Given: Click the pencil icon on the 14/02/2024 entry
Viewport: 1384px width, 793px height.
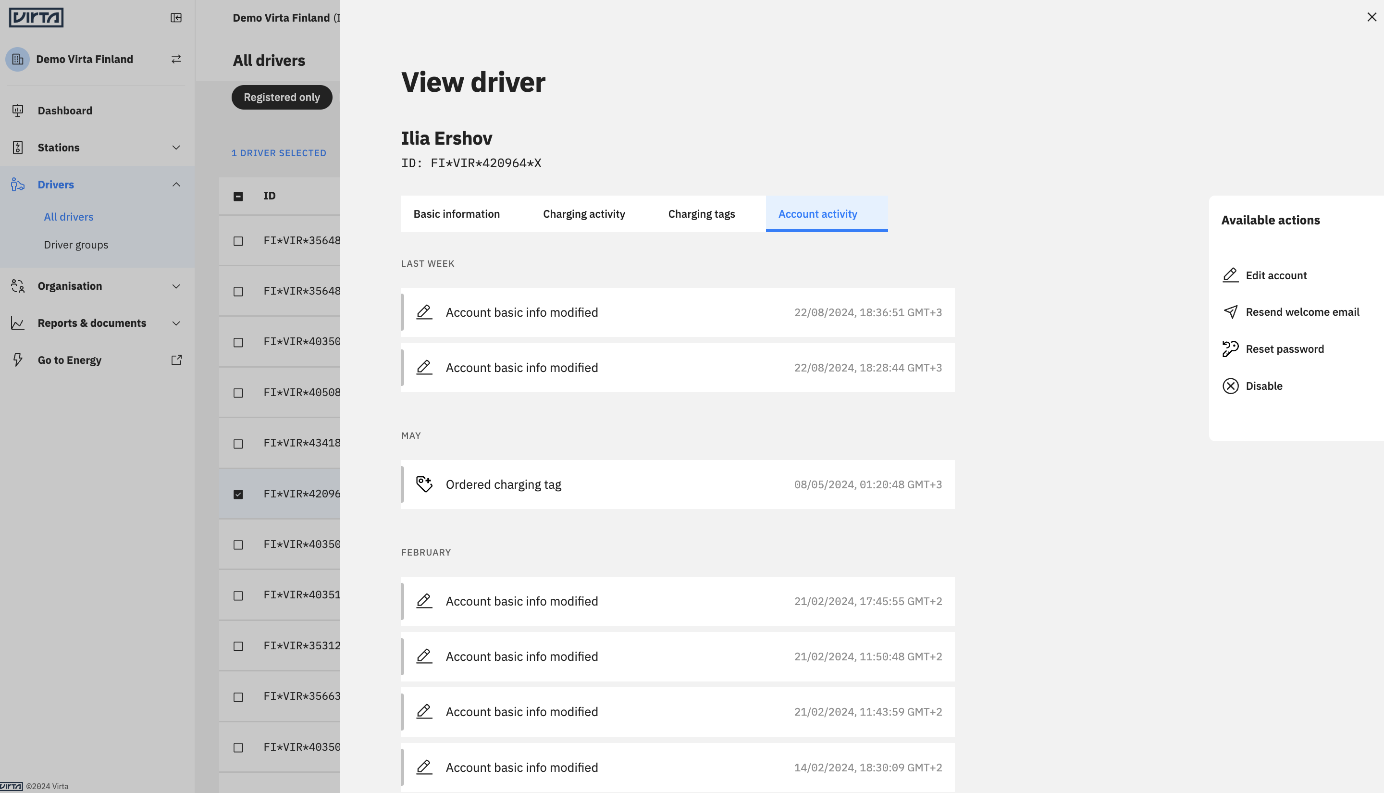Looking at the screenshot, I should (424, 767).
